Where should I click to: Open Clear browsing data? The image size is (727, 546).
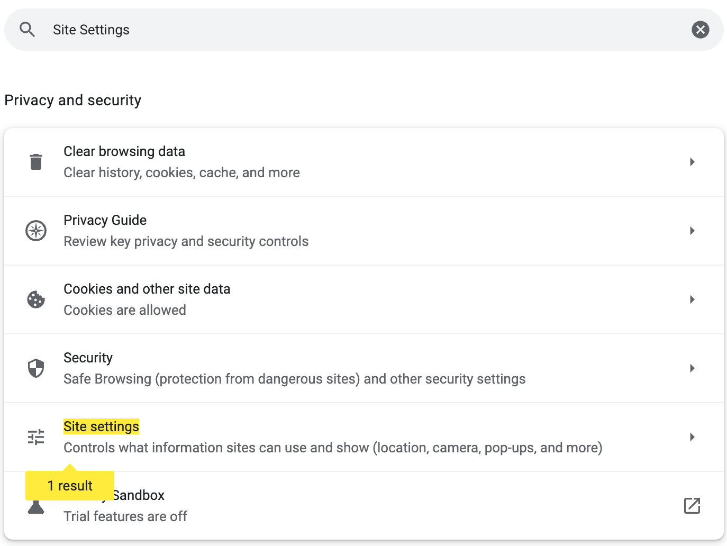pyautogui.click(x=124, y=152)
